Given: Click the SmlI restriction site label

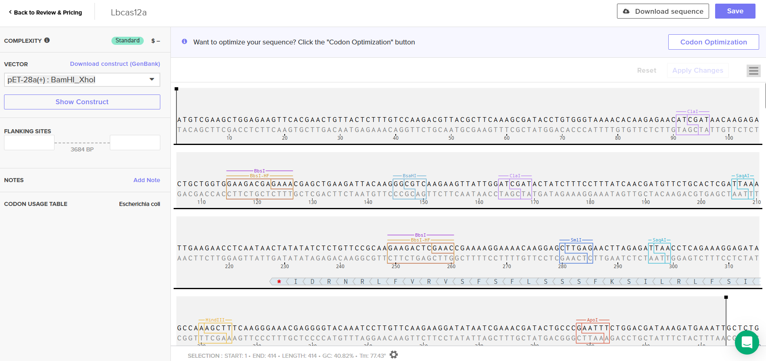Looking at the screenshot, I should pyautogui.click(x=576, y=240).
